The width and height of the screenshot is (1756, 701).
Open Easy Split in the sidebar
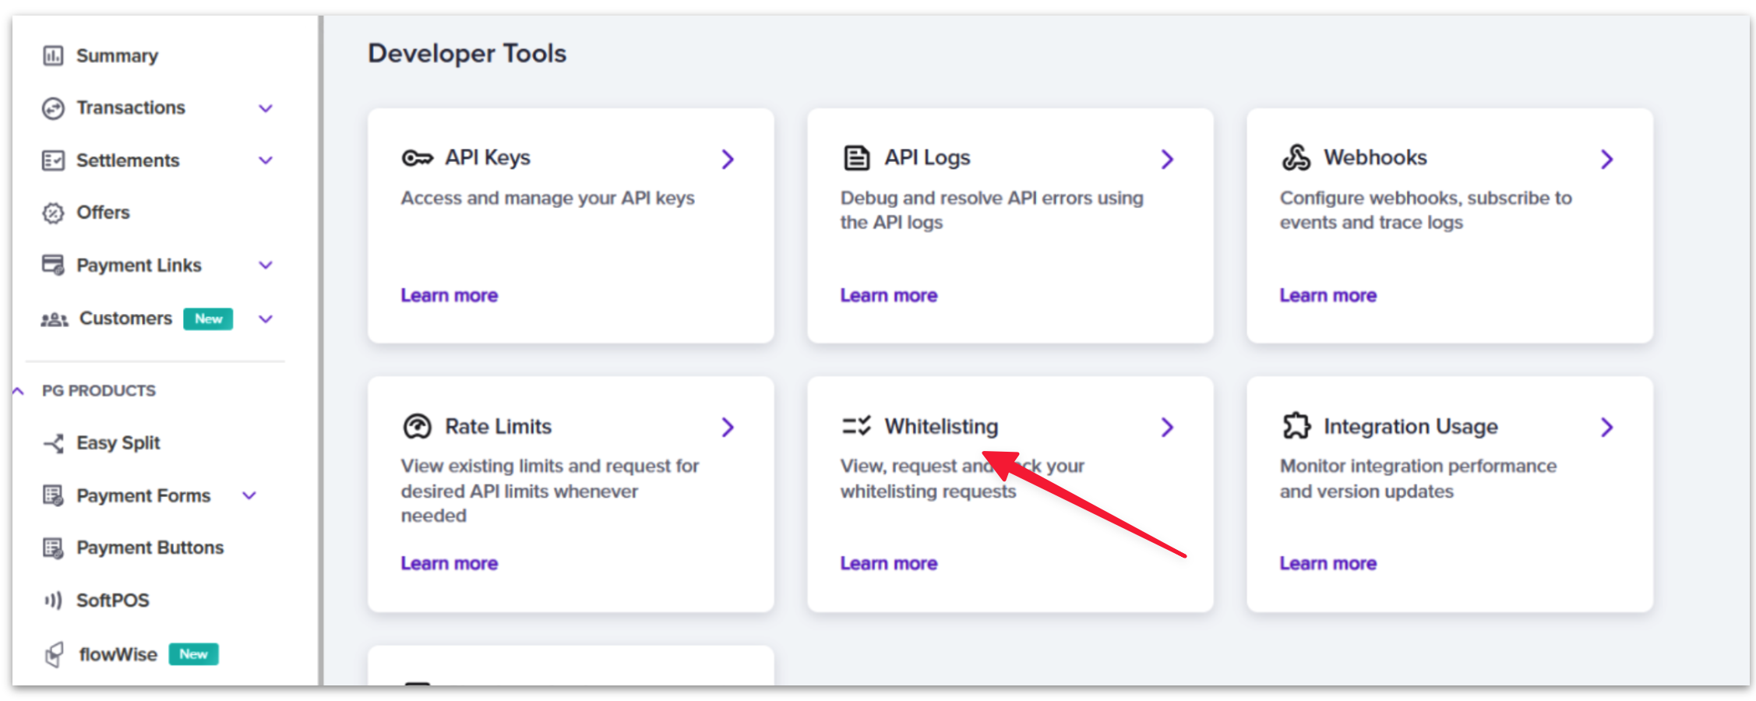pos(118,443)
